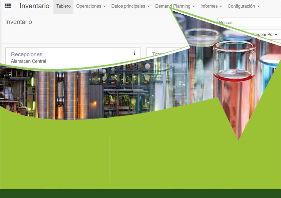Screen dimensions: 281x198
Task: Open the Configuración menu
Action: click(x=243, y=6)
